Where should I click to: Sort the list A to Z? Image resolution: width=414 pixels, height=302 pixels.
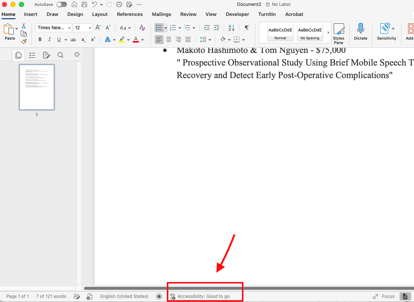231,27
